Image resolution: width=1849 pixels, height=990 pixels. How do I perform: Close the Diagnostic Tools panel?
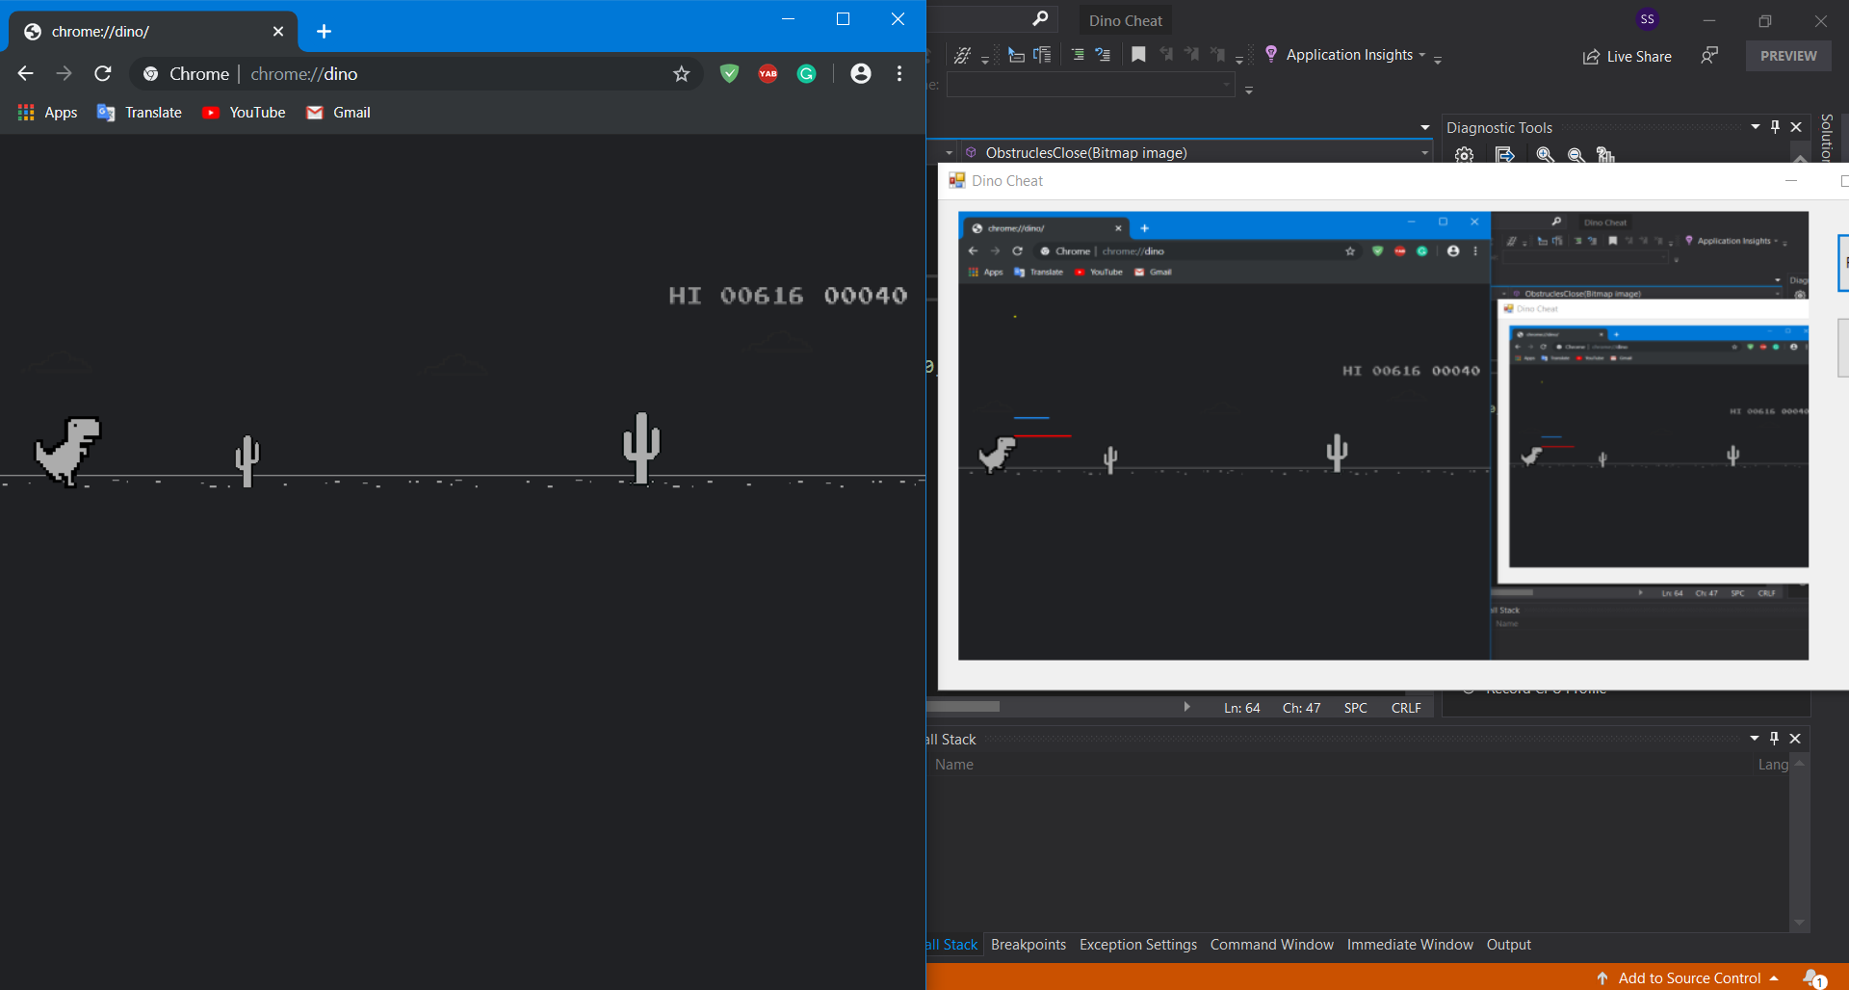point(1796,127)
